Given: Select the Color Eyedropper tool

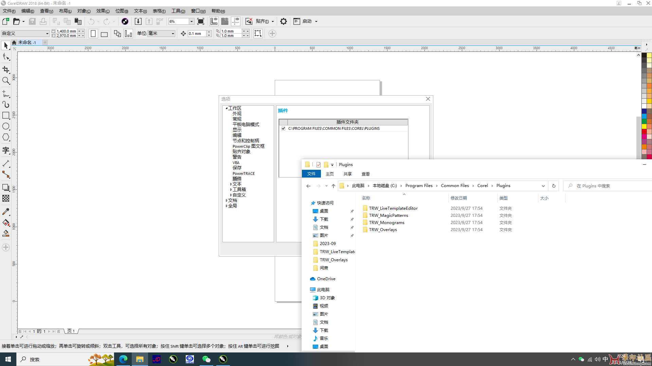Looking at the screenshot, I should coord(6,212).
